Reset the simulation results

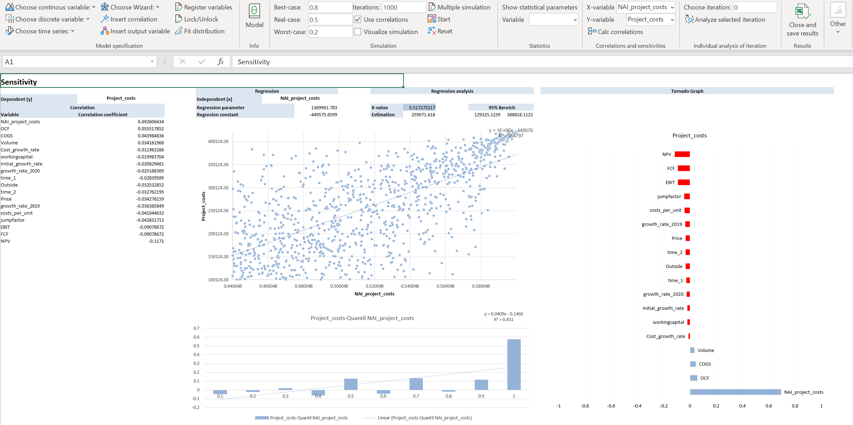(440, 31)
